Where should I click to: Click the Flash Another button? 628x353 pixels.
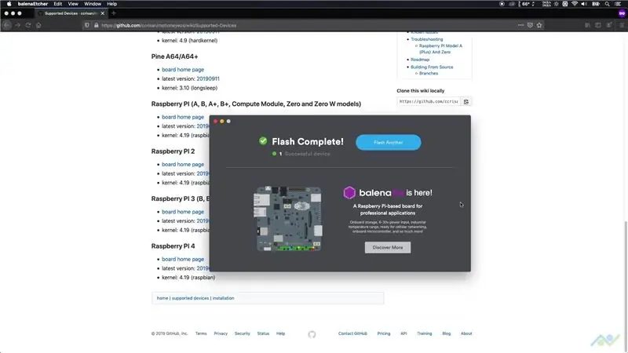(x=388, y=143)
